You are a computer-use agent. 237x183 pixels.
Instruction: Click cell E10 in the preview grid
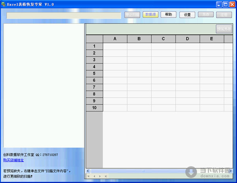click(x=212, y=108)
